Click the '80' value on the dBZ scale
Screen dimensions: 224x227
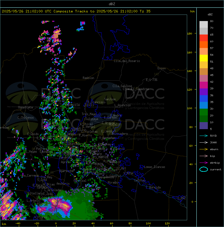(212, 21)
